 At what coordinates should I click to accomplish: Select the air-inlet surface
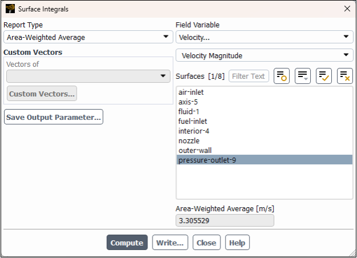[x=191, y=92]
